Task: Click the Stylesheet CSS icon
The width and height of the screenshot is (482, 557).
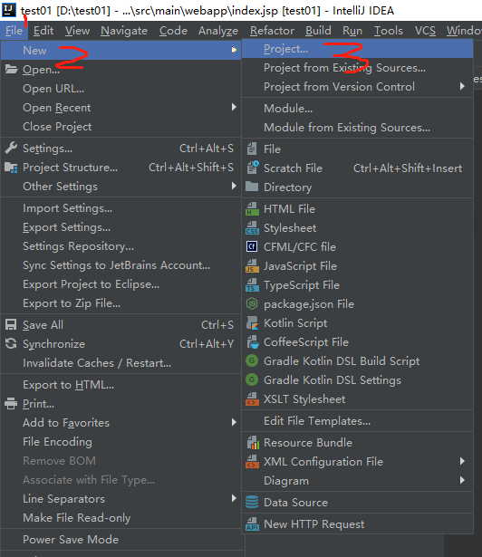Action: [252, 227]
